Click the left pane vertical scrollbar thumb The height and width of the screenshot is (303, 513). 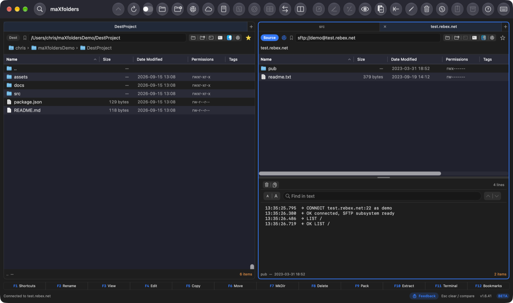click(252, 267)
